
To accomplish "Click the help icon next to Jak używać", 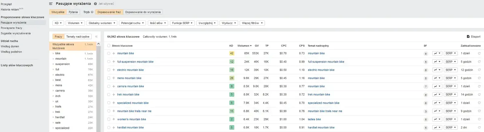I will coord(95,4).
